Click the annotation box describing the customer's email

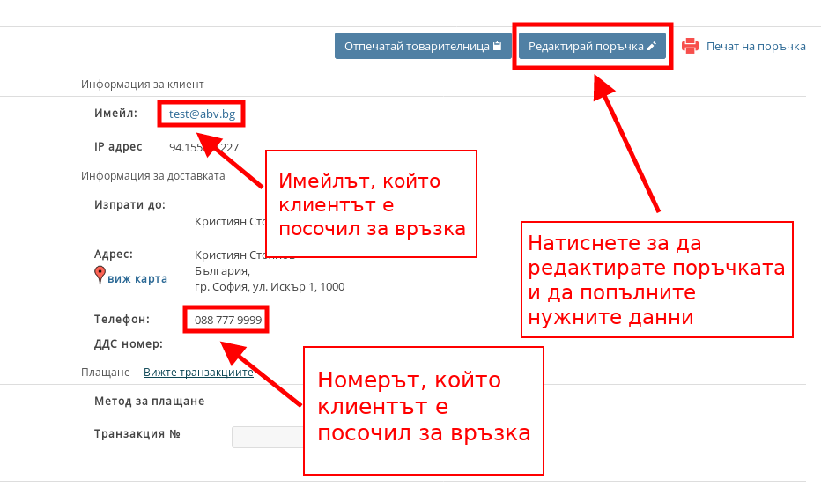pos(372,204)
